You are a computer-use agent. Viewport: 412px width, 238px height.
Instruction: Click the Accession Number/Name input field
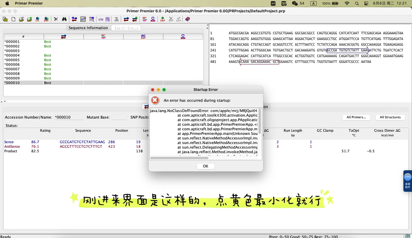(x=69, y=117)
